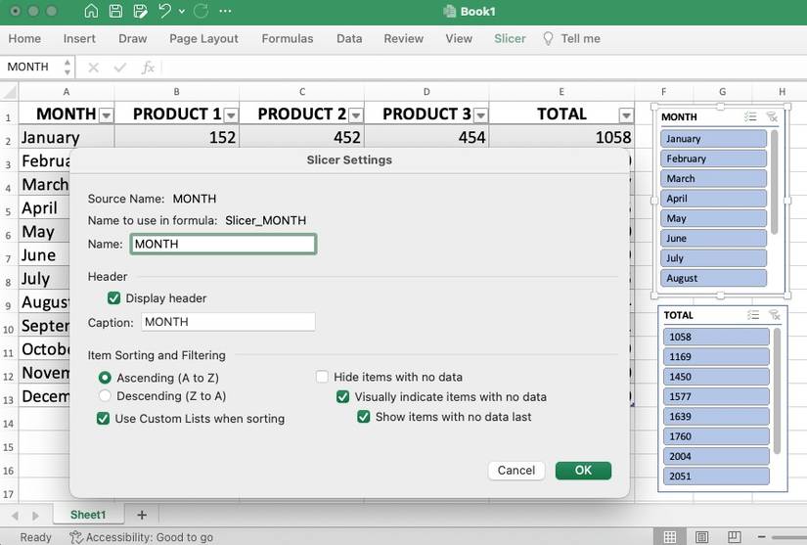This screenshot has height=545, width=807.
Task: Add a new sheet with plus icon
Action: [x=141, y=515]
